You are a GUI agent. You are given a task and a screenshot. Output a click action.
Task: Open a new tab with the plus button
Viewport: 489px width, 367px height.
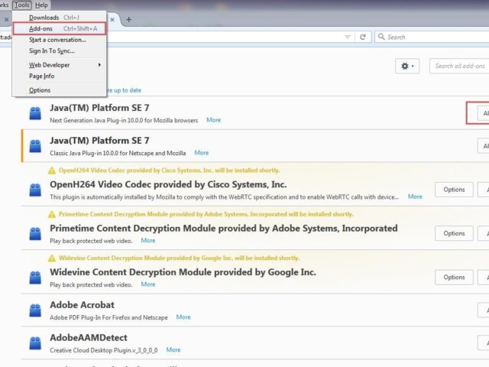(x=128, y=19)
